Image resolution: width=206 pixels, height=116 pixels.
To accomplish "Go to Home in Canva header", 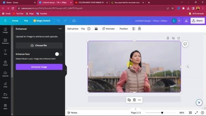I will coord(15,21).
